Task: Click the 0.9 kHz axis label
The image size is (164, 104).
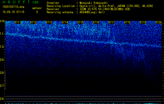Action: click(x=2, y=60)
